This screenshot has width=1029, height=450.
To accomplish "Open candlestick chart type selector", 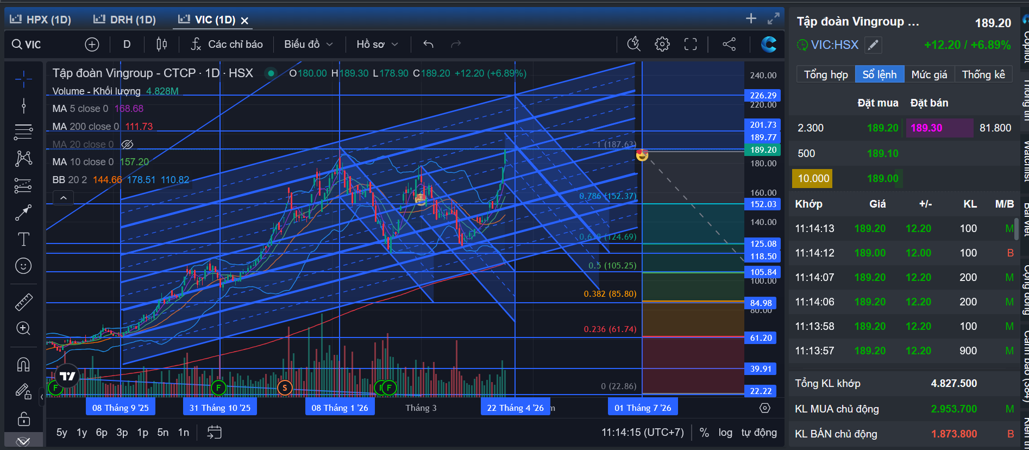I will click(x=161, y=44).
